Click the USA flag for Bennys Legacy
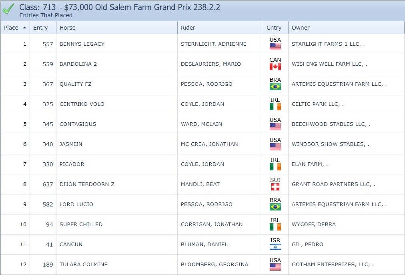 coord(275,47)
